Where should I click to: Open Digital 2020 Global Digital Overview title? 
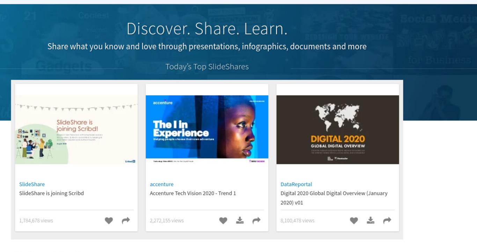[334, 198]
